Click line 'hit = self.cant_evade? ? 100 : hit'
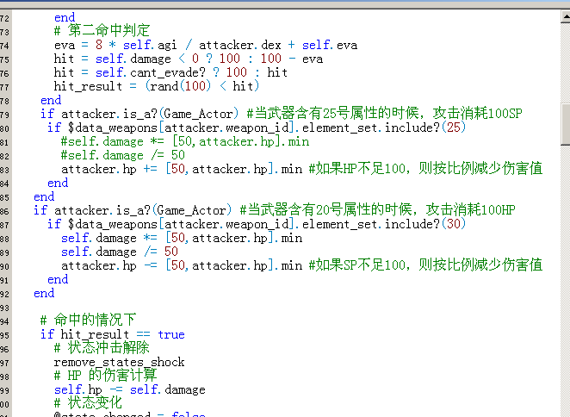The width and height of the screenshot is (570, 417). coord(170,72)
